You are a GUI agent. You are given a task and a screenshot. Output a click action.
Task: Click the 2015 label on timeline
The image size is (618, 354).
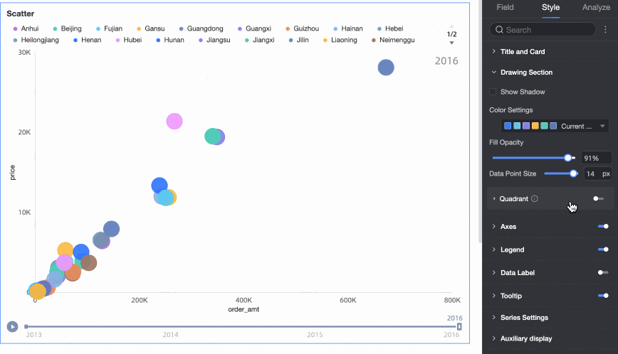[315, 335]
